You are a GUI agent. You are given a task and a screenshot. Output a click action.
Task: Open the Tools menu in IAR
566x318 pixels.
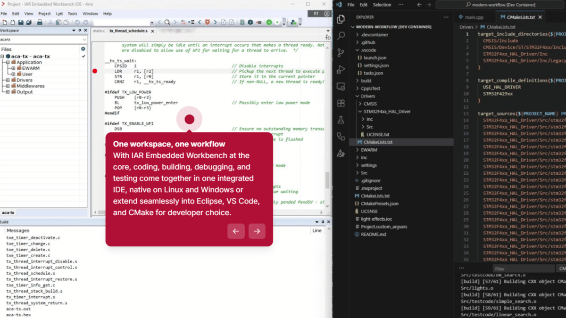(x=72, y=14)
